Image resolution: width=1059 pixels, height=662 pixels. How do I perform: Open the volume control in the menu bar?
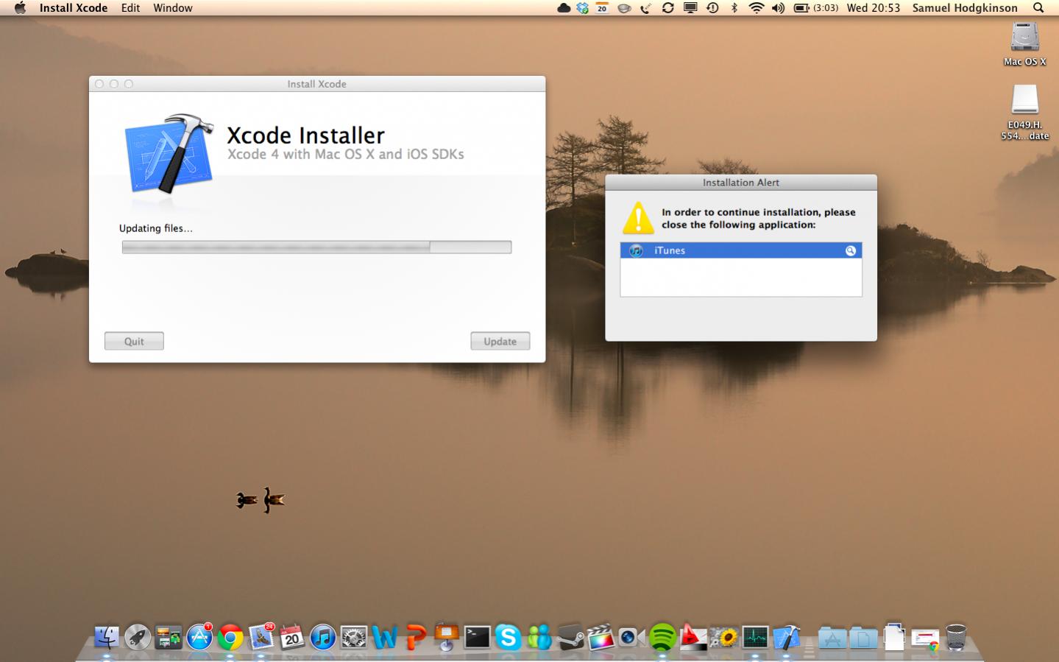pyautogui.click(x=778, y=8)
